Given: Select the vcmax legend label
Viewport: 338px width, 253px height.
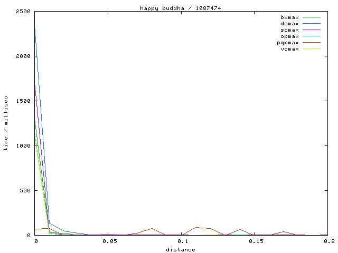Looking at the screenshot, I should point(289,49).
